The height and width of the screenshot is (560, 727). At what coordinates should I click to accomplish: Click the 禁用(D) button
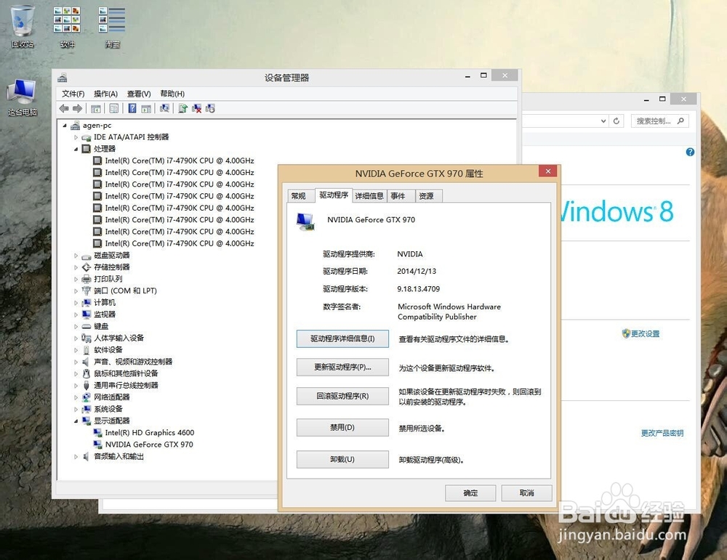[342, 428]
